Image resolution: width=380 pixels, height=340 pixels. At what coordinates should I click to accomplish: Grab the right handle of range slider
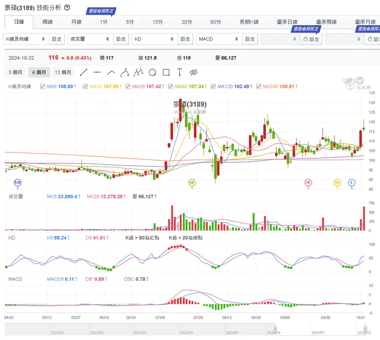tap(365, 329)
